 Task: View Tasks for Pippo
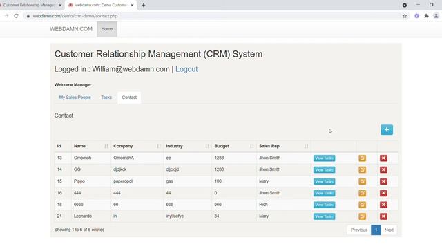[x=324, y=181]
